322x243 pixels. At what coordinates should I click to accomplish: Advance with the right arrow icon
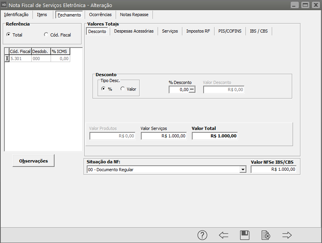pos(287,235)
